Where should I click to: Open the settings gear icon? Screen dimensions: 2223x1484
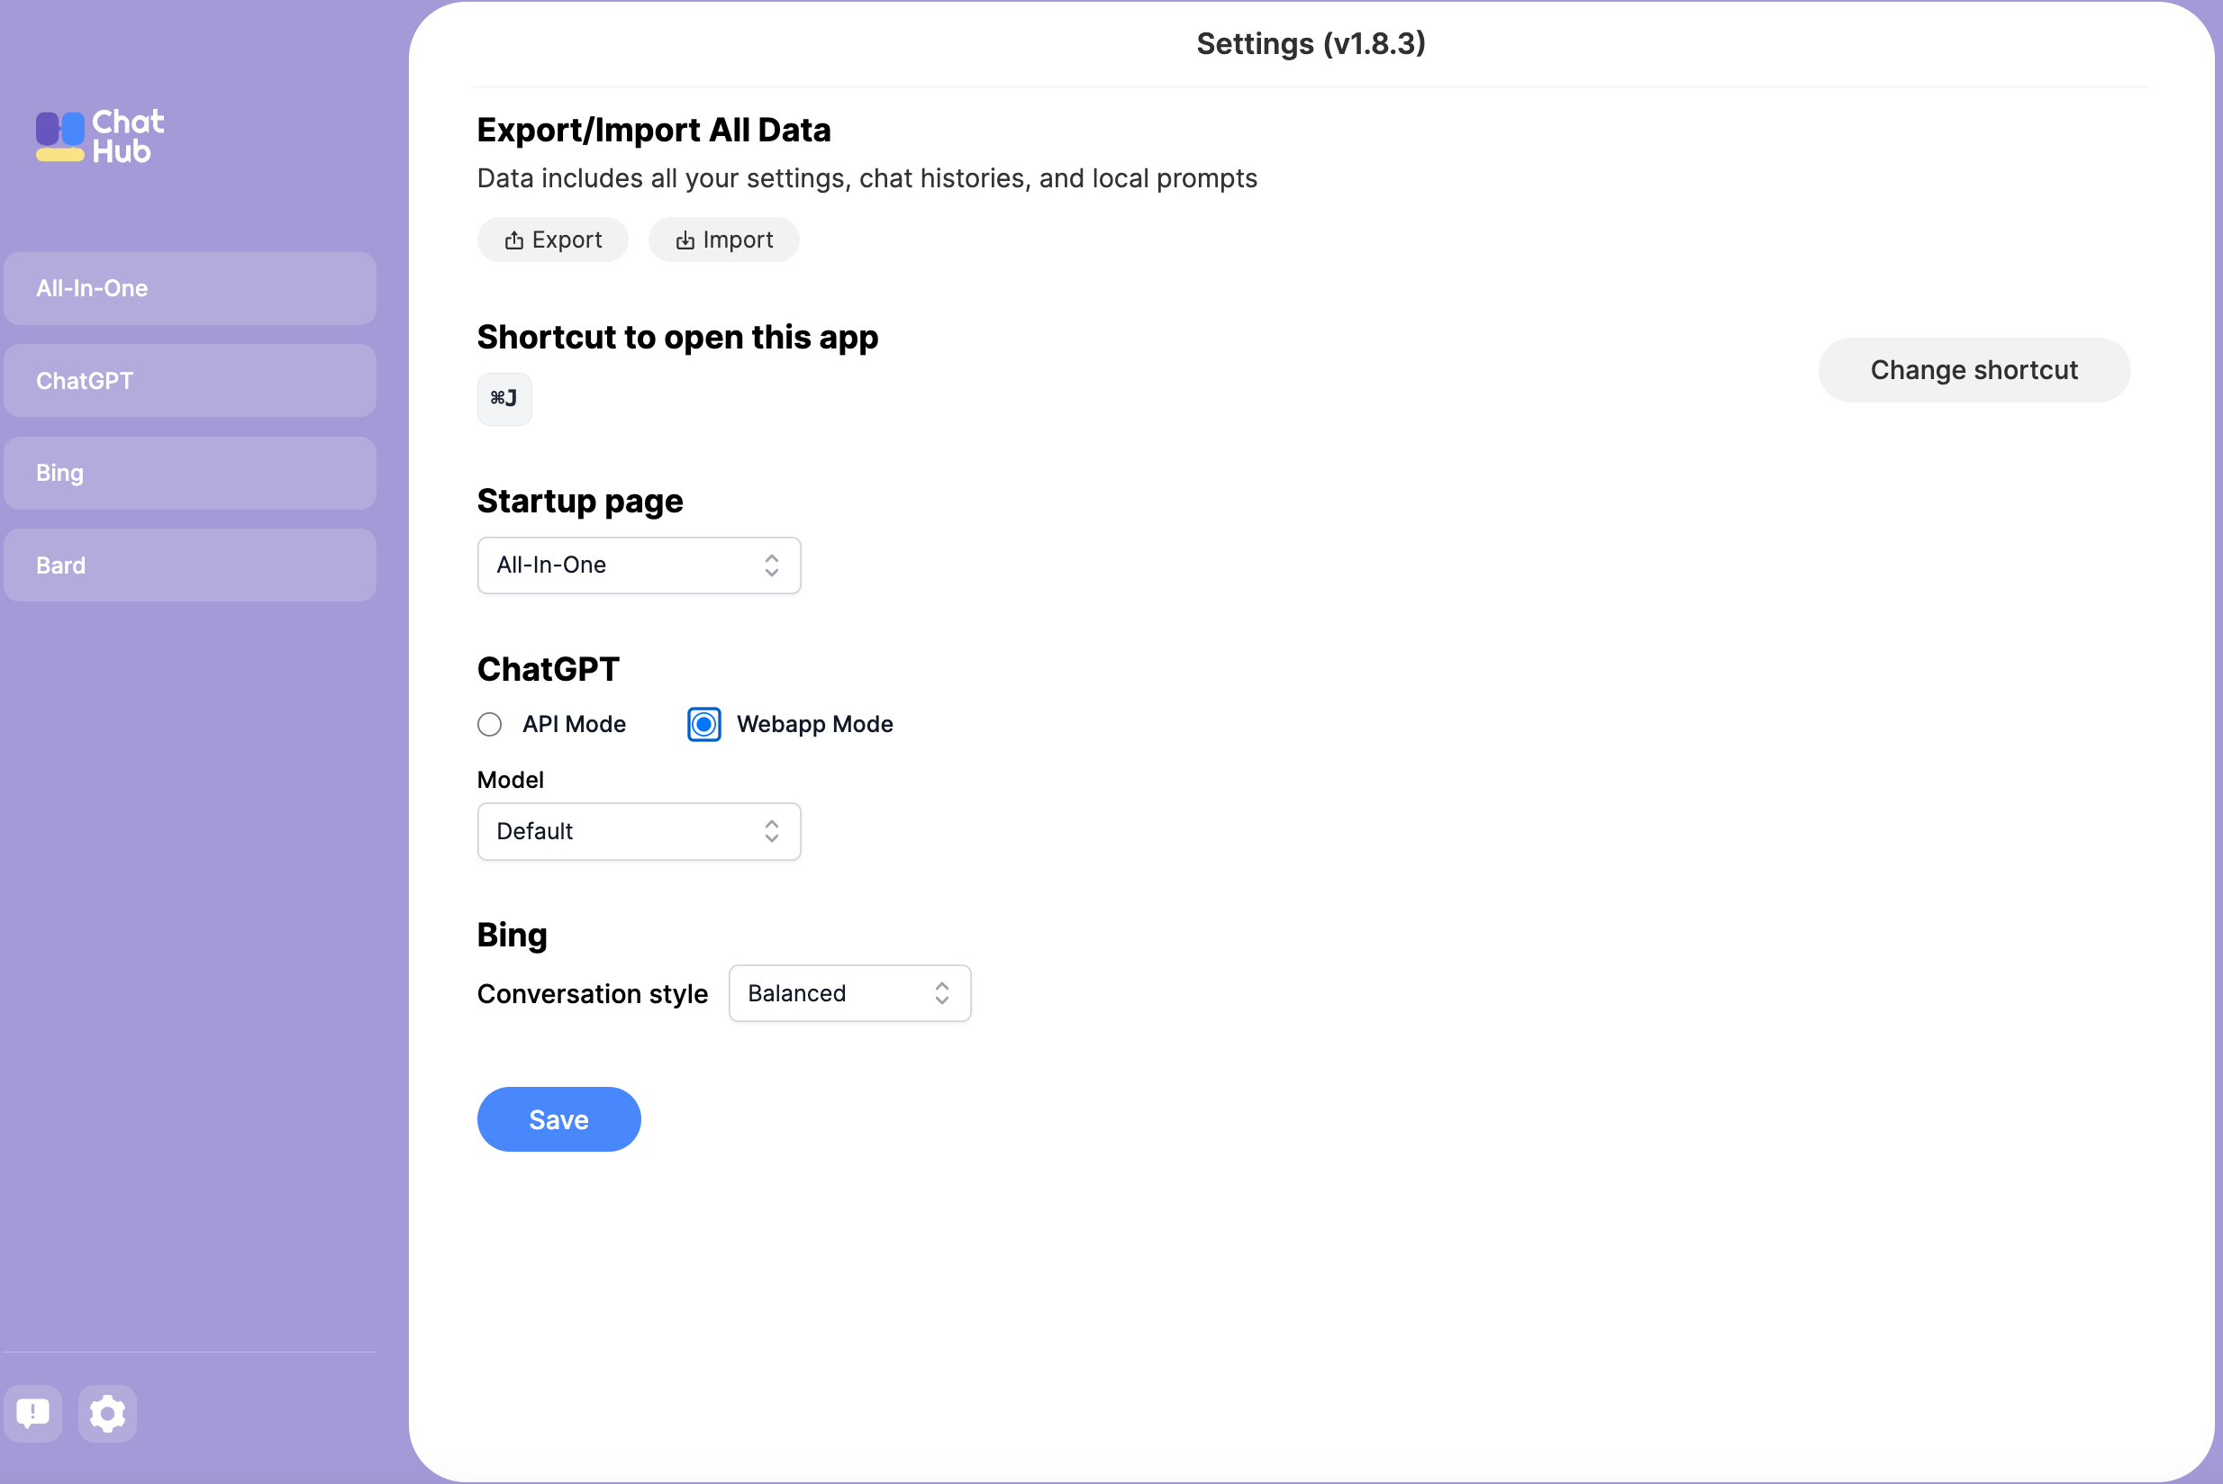point(107,1413)
